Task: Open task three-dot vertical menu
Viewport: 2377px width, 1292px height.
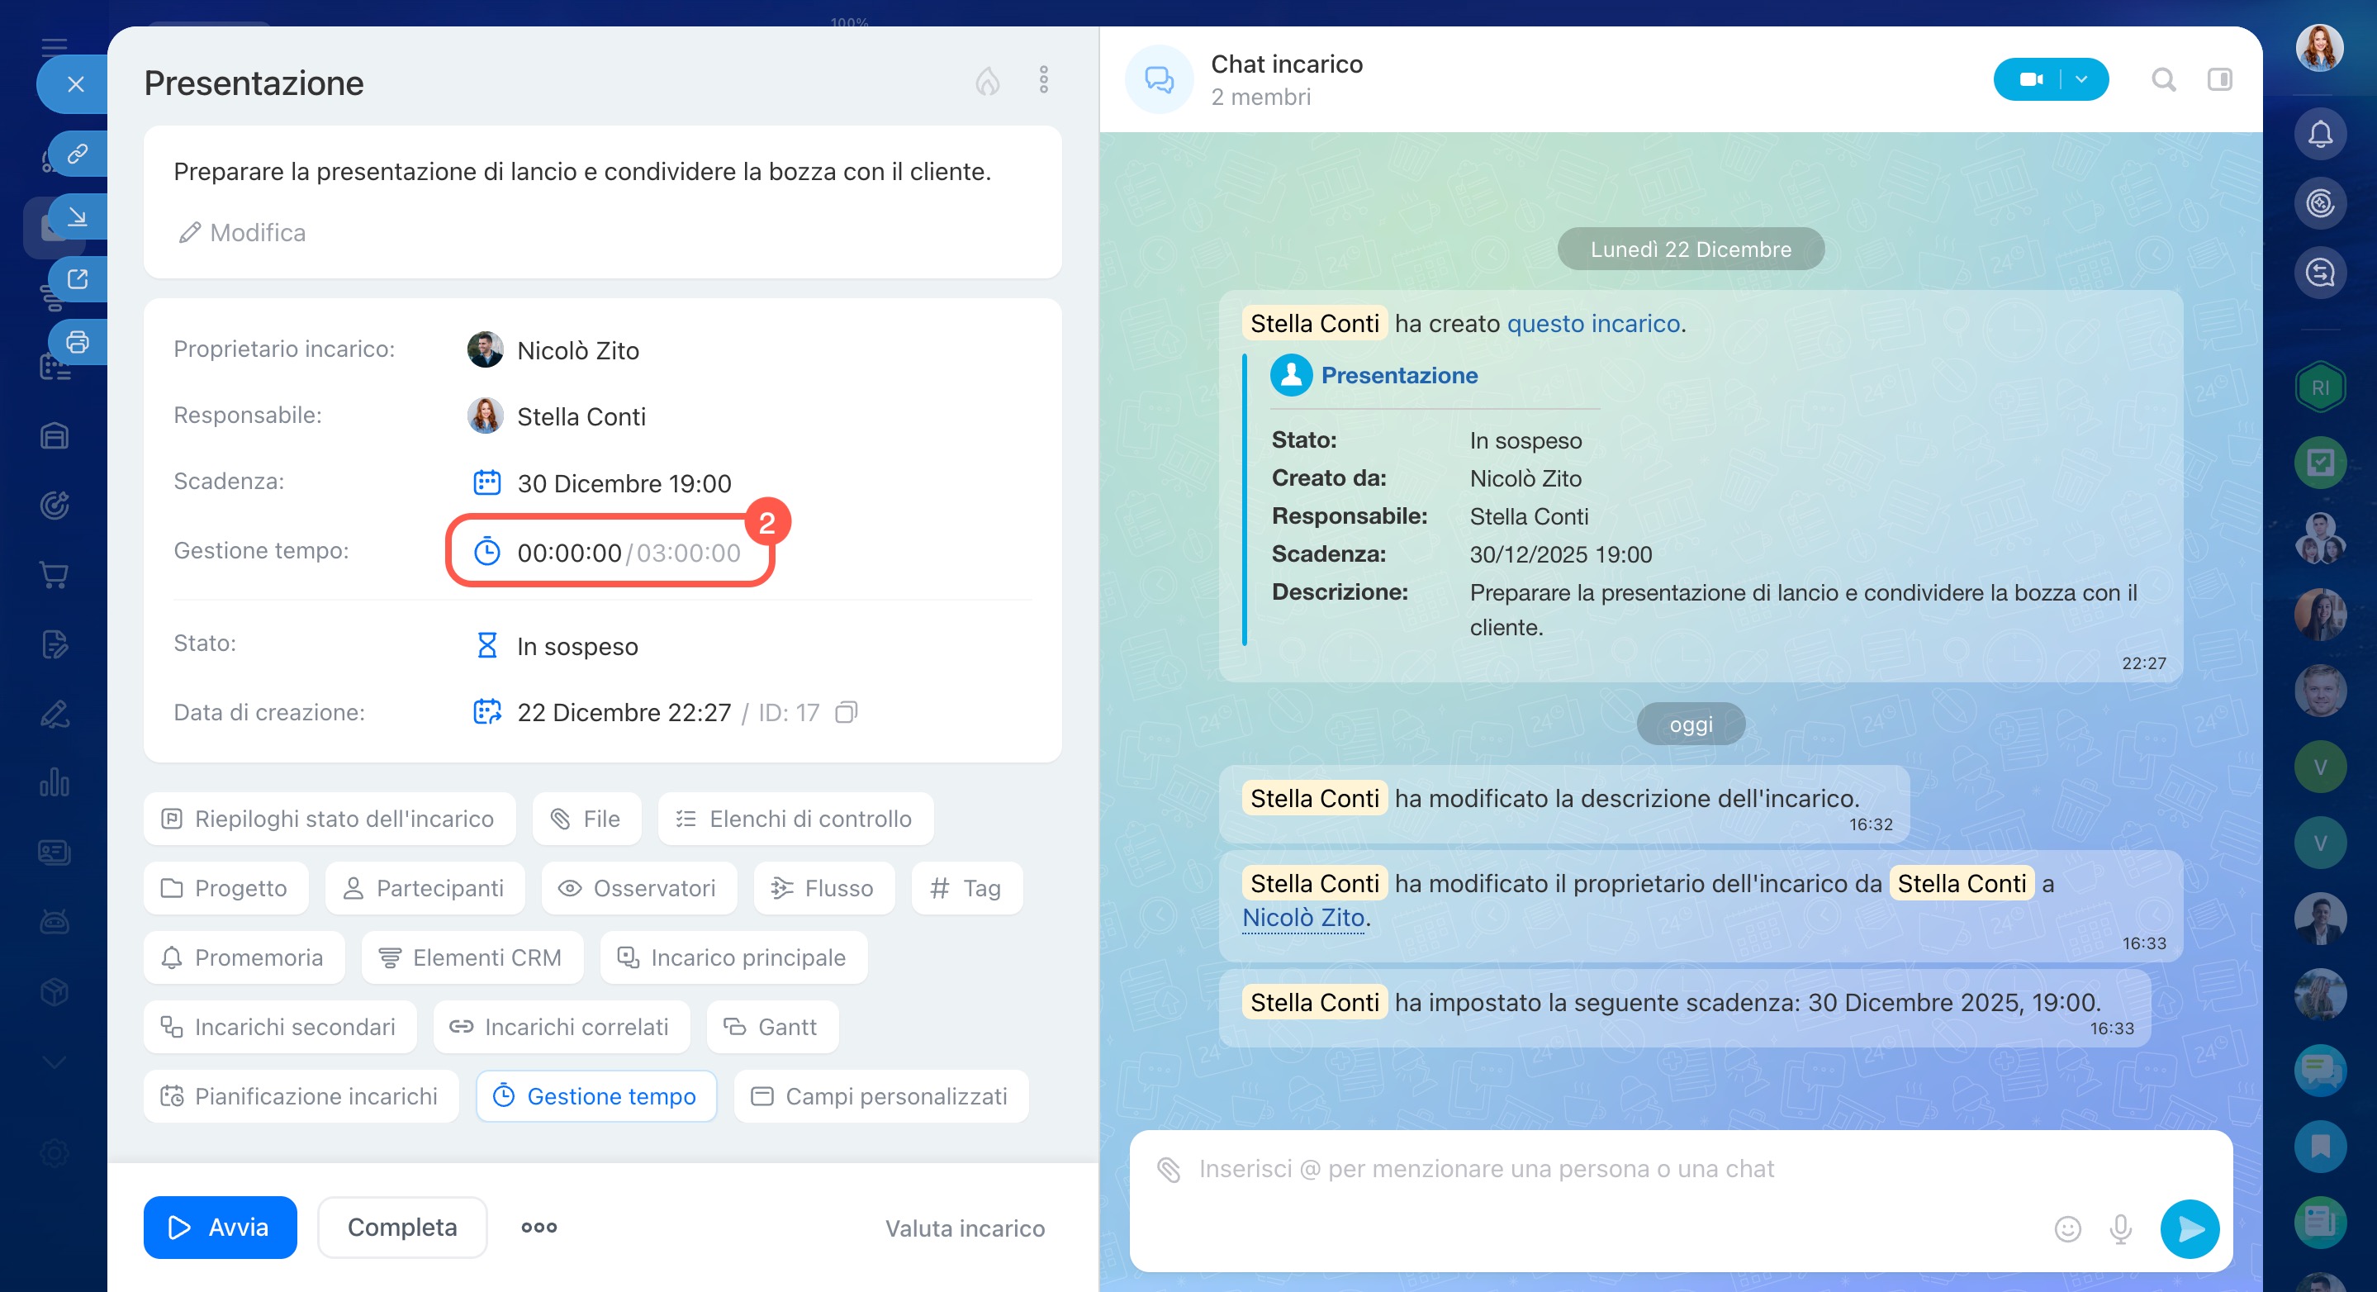Action: [x=1044, y=80]
